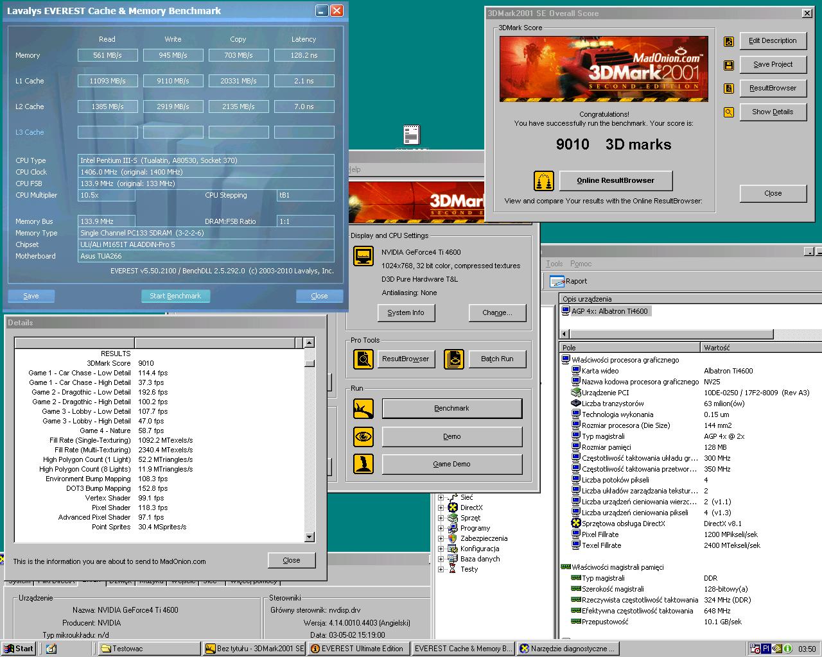Click the Memory Read value field 561 MB/s
Viewport: 822px width, 657px height.
(x=107, y=55)
